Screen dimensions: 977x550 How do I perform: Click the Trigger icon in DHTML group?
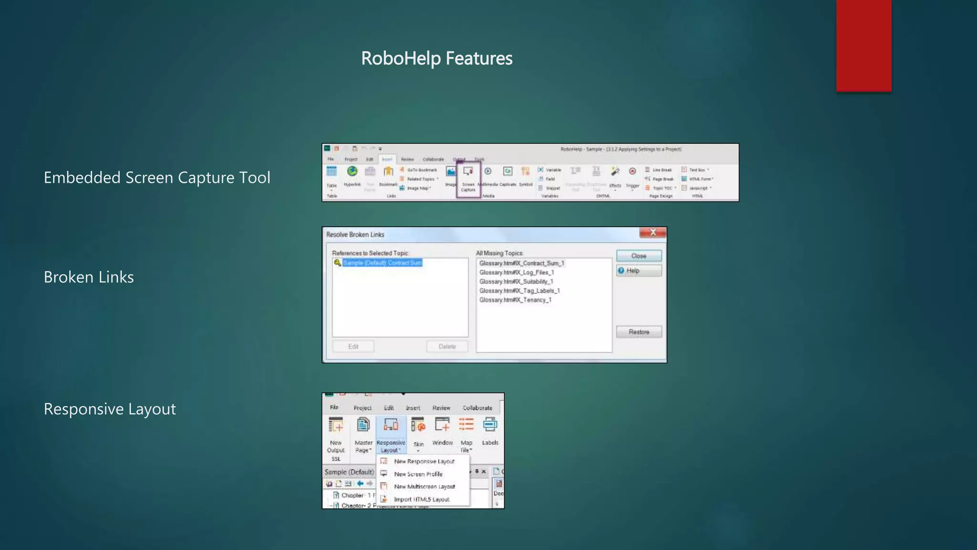click(633, 171)
